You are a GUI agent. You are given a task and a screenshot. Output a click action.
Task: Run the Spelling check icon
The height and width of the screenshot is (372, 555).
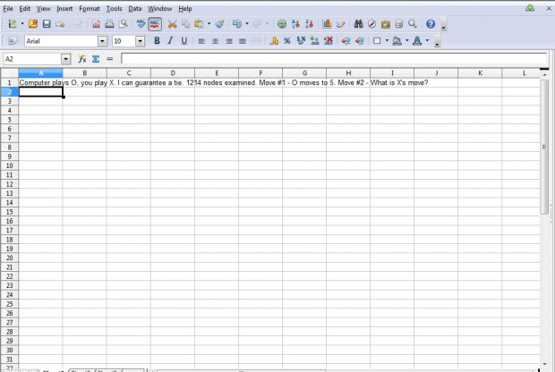(x=141, y=24)
